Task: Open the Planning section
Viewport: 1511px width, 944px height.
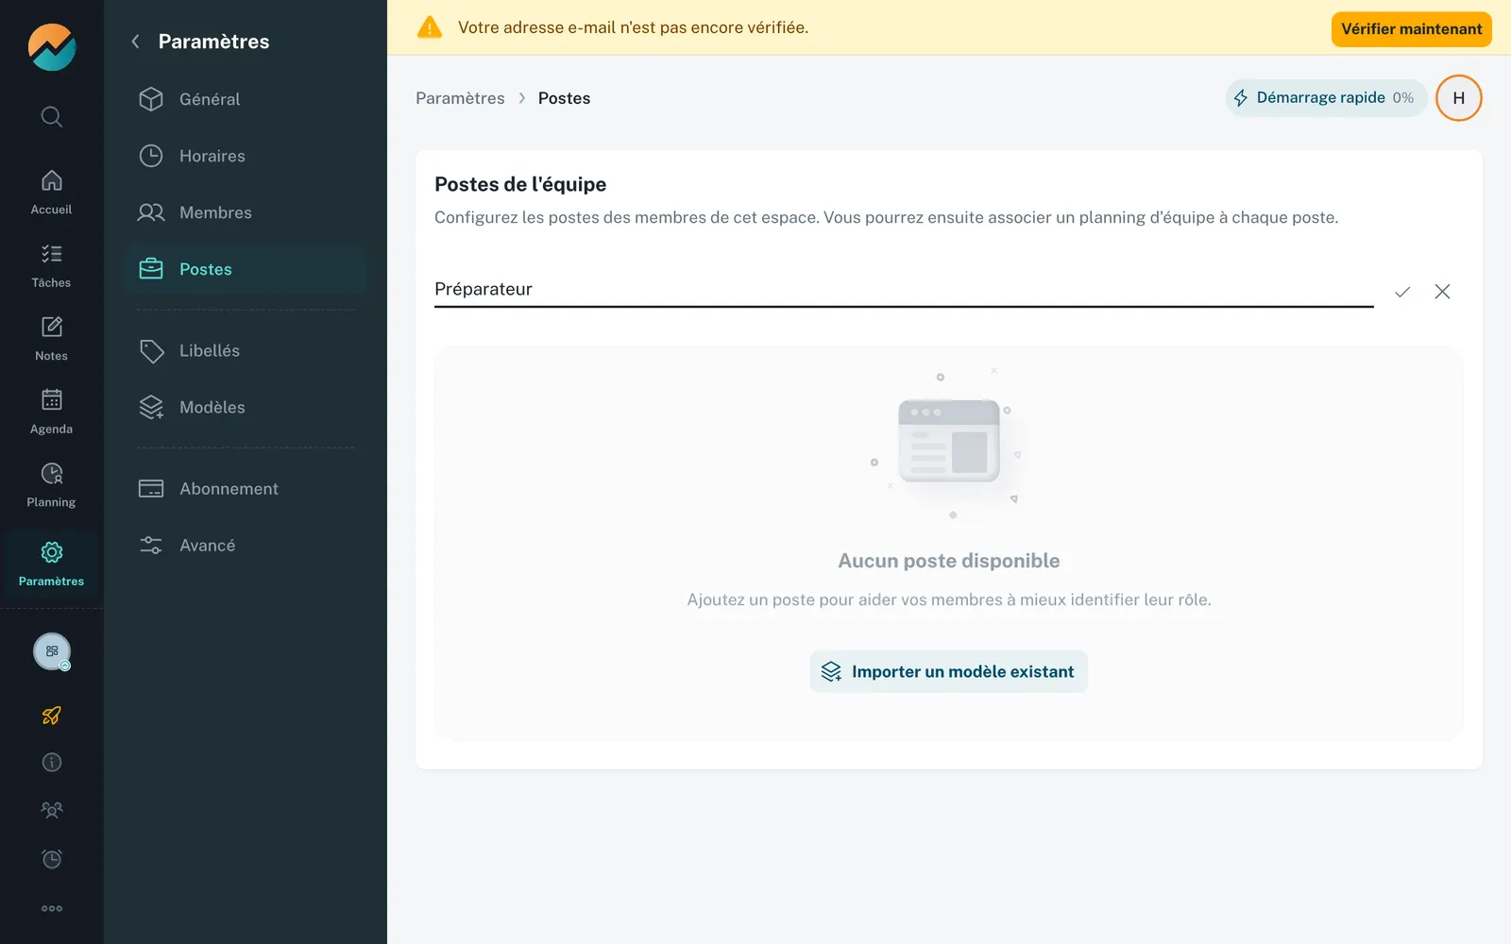Action: coord(51,485)
